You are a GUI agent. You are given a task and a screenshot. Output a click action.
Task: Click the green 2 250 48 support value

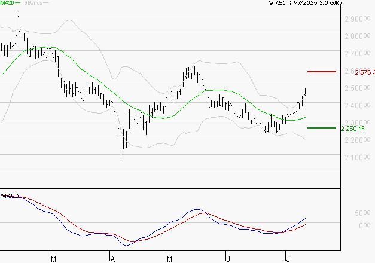tap(353, 129)
